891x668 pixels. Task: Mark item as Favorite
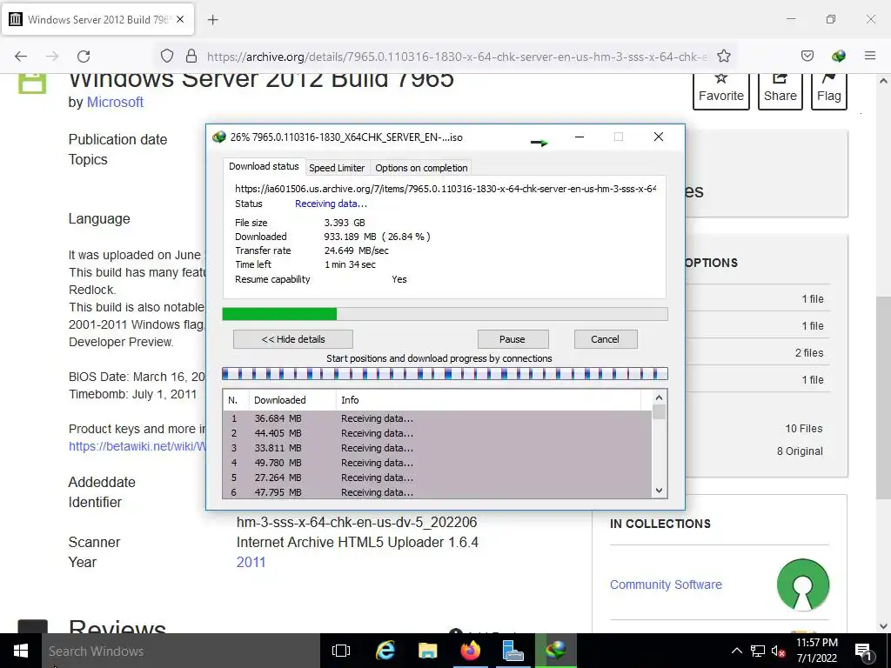[721, 90]
